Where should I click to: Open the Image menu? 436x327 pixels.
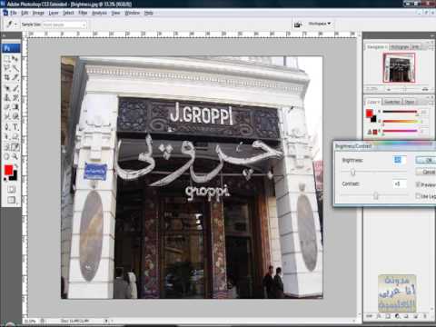tap(38, 13)
